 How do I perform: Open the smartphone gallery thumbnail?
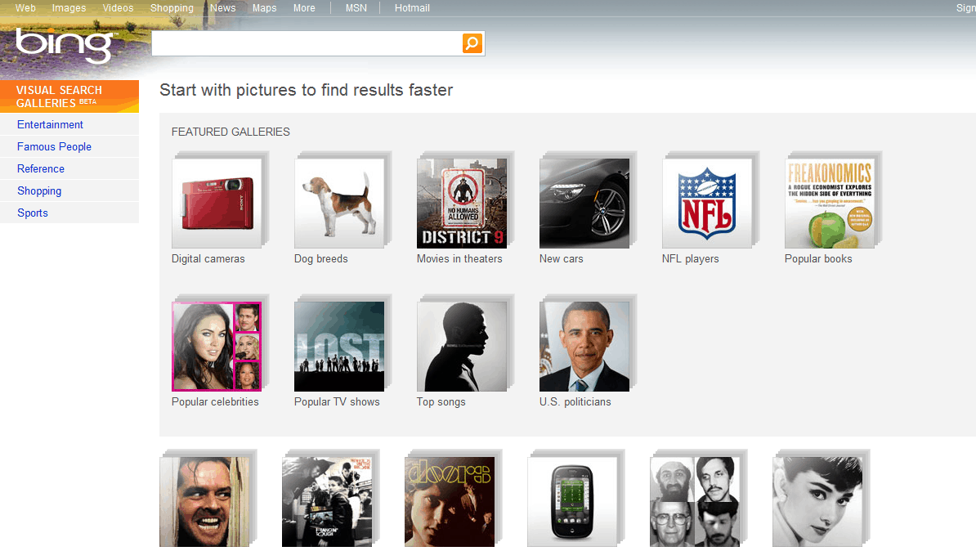[x=572, y=502]
